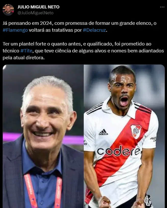Click the paragraph starting "Ter um plantel forte"
Viewport: 167px width, 208px height.
[83, 51]
